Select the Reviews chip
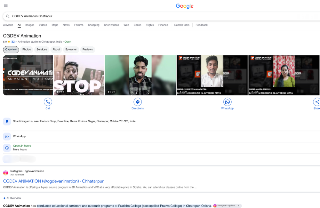This screenshot has height=208, width=320. (x=88, y=49)
